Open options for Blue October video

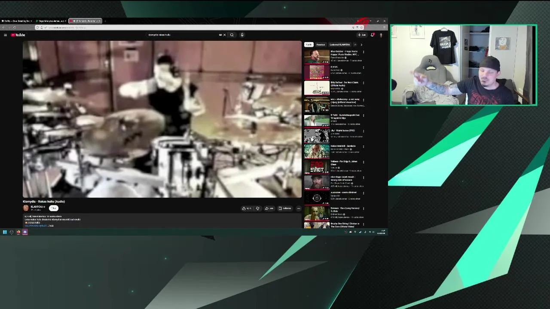point(364,52)
